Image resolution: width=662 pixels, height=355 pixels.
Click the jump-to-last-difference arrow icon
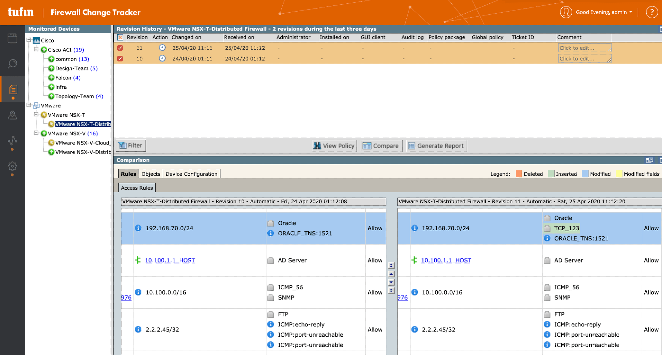[x=391, y=290]
